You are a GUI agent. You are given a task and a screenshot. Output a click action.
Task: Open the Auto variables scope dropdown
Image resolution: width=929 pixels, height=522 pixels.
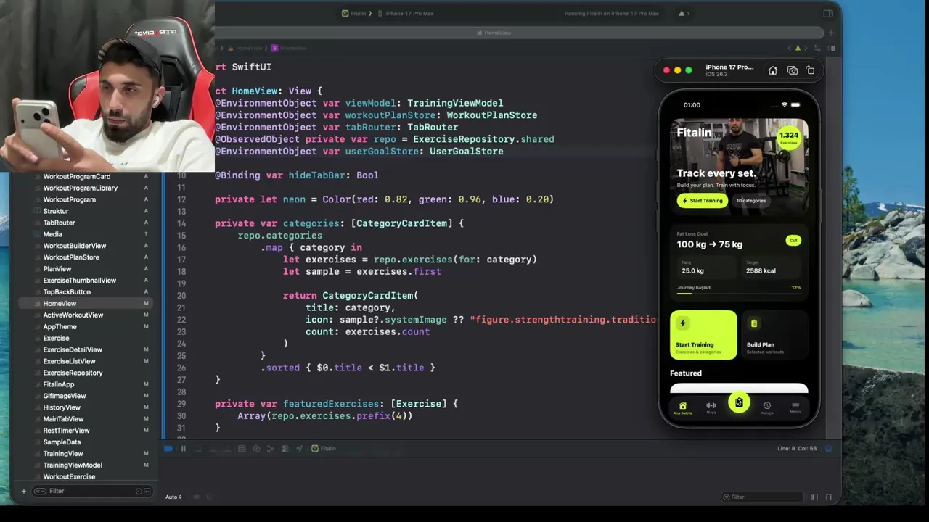click(x=173, y=497)
